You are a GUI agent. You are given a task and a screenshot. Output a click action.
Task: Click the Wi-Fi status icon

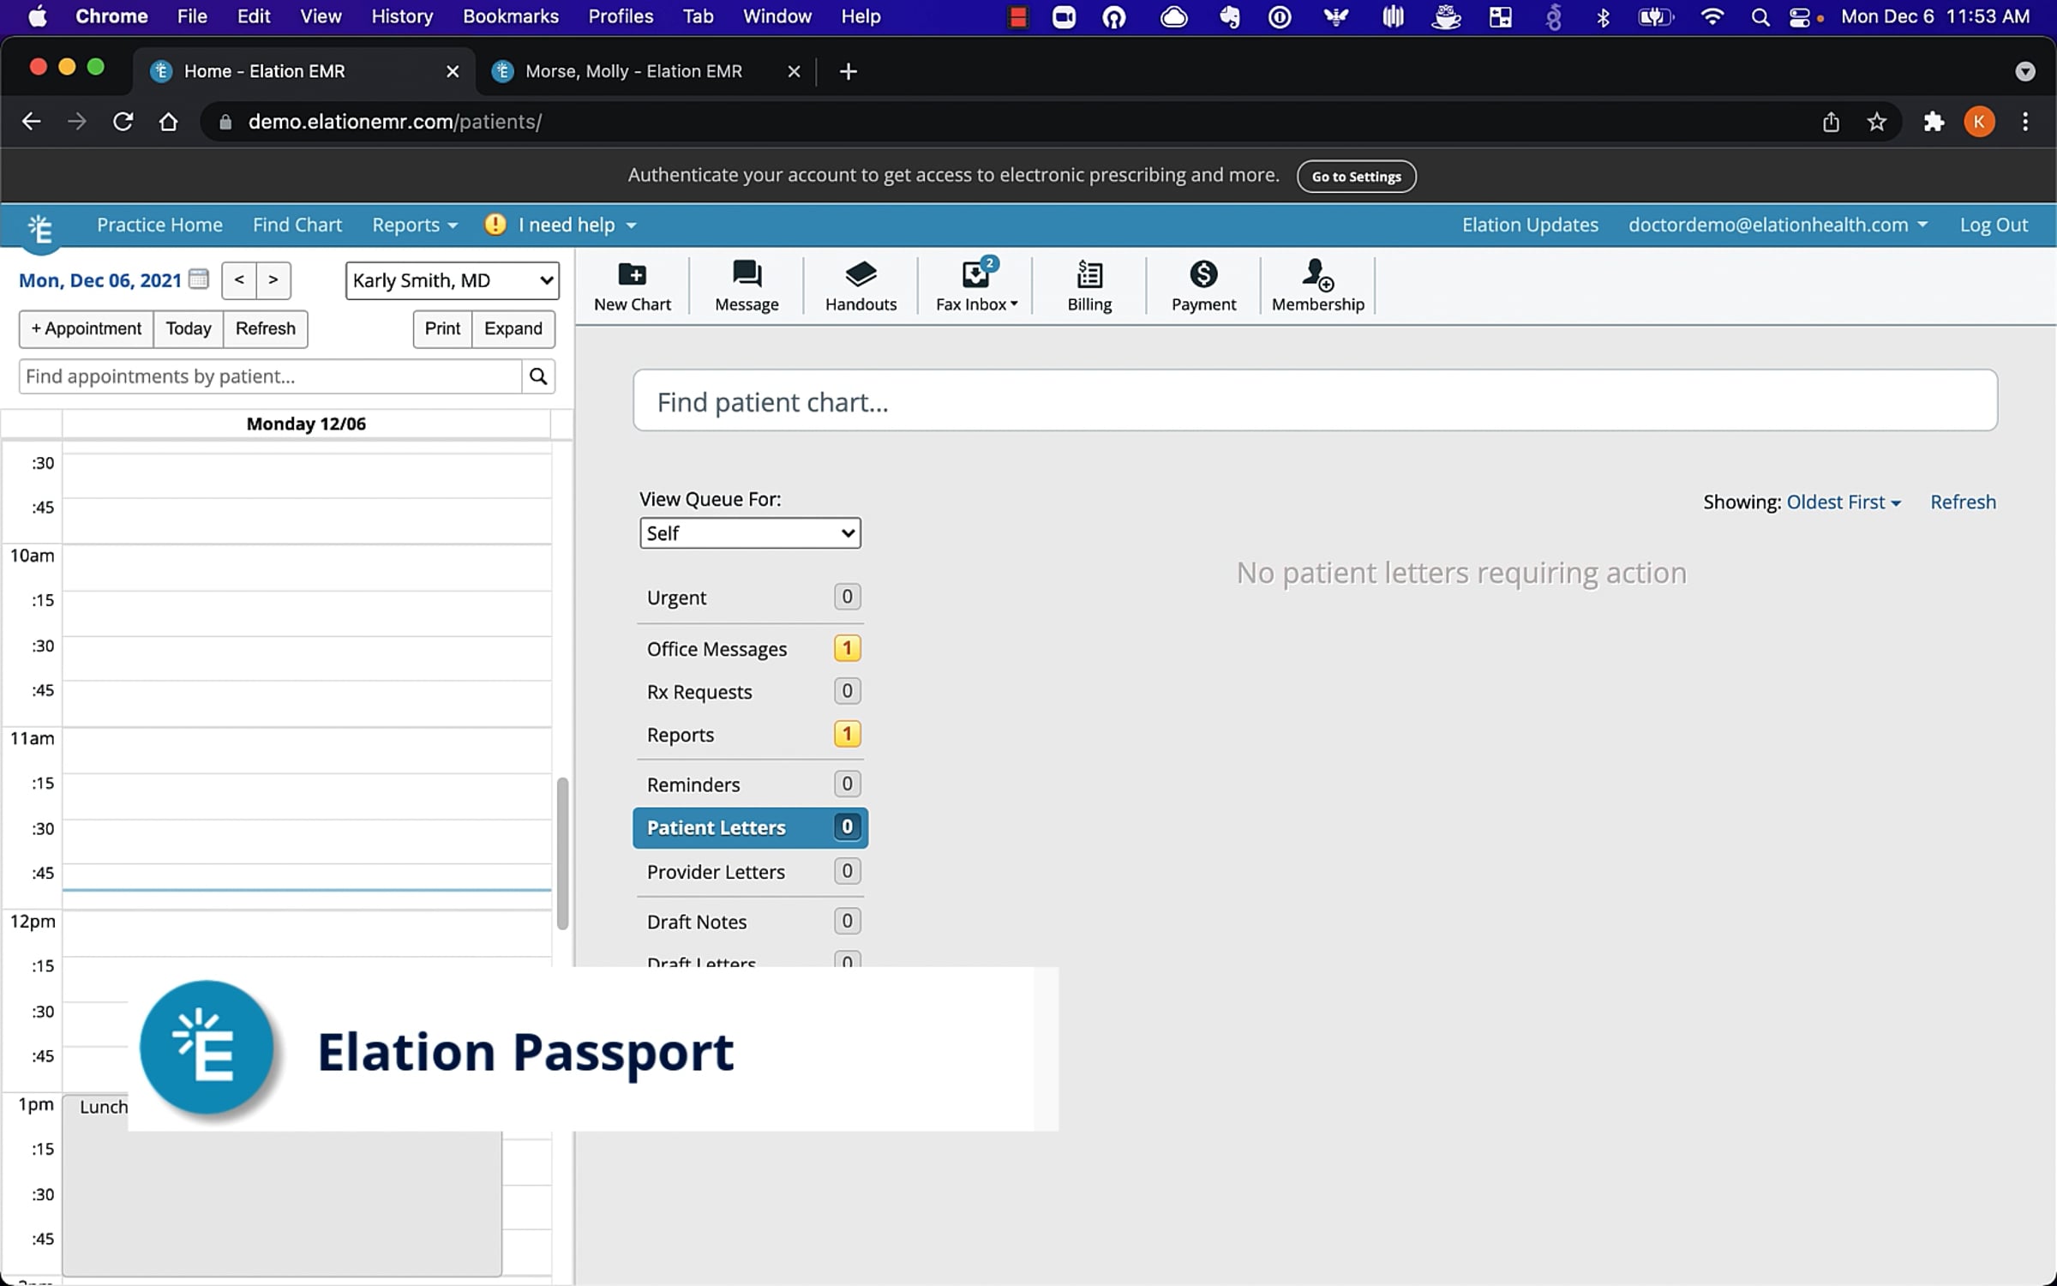[x=1712, y=17]
